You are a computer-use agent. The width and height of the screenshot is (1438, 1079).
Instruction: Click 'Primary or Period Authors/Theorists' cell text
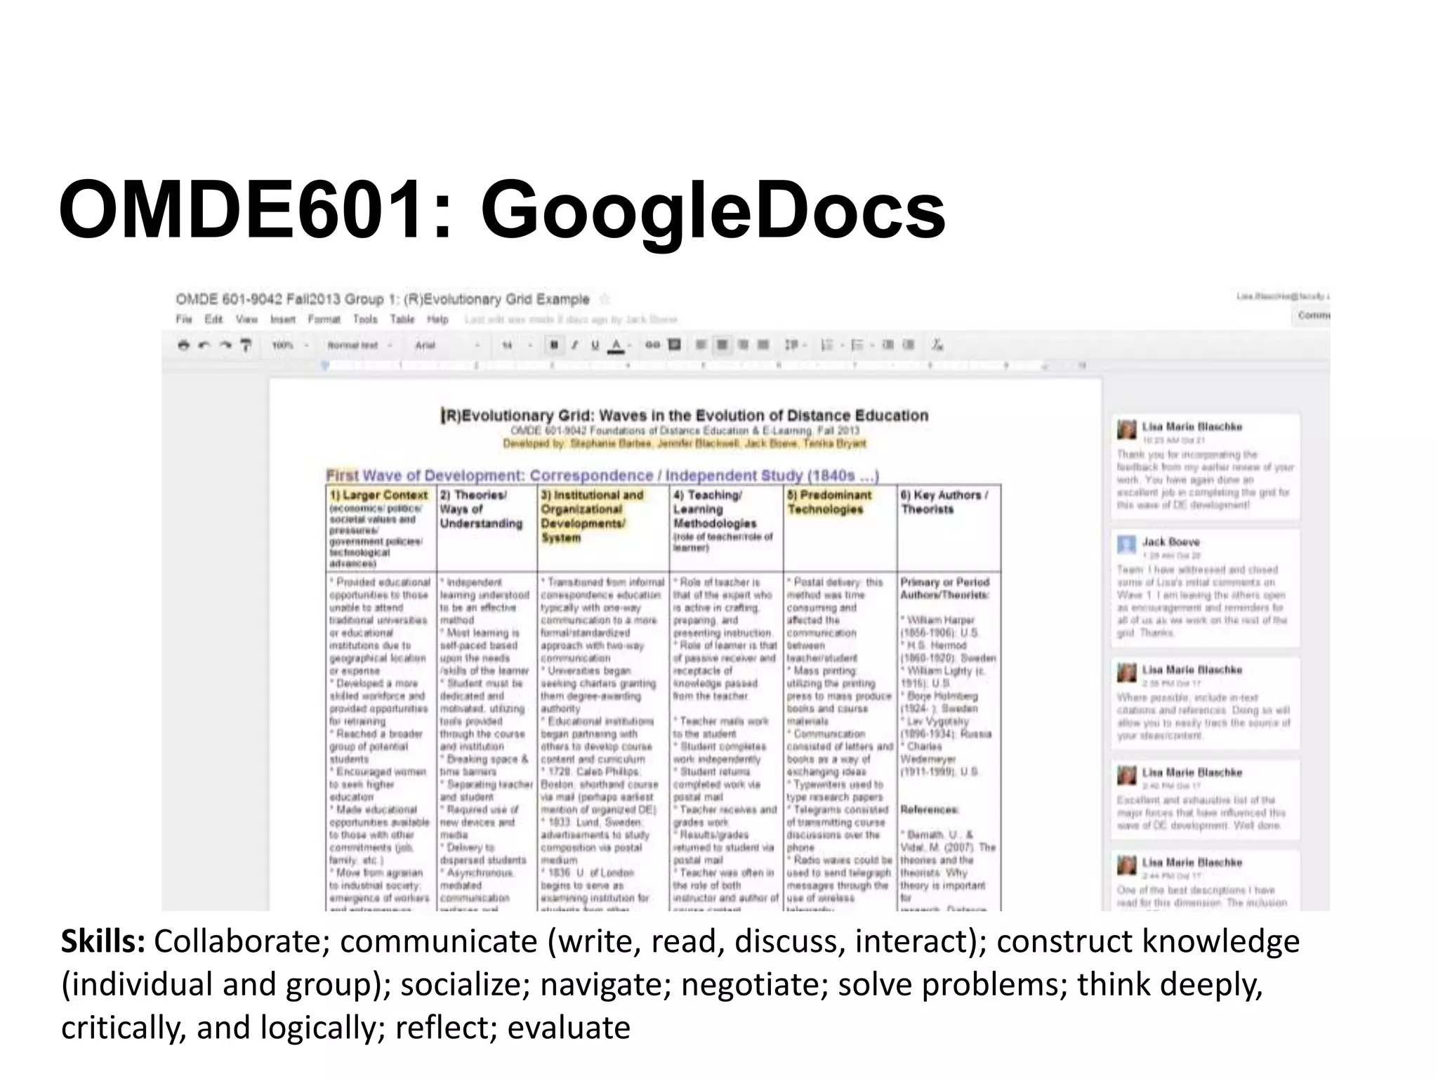[x=945, y=589]
